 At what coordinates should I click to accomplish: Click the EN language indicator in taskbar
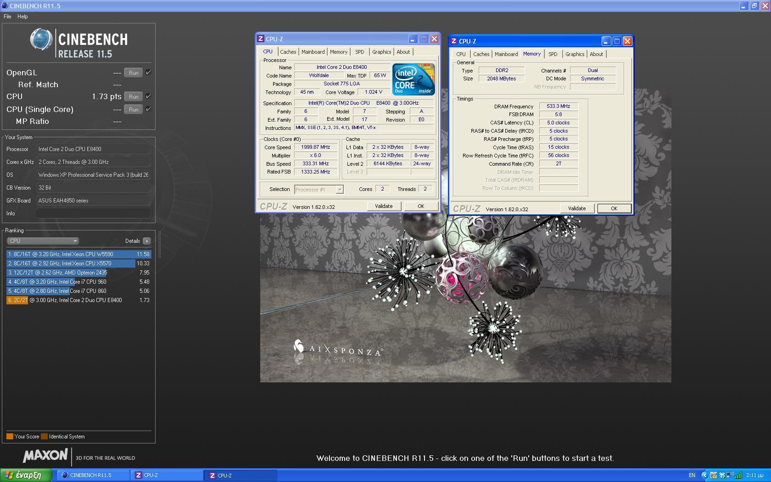[x=692, y=475]
